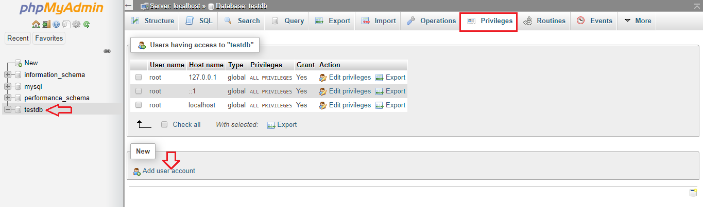Select the mysql database in the tree
This screenshot has width=703, height=207.
(33, 86)
